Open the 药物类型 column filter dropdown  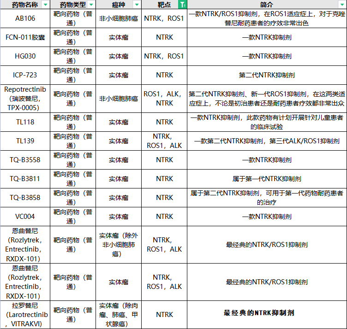coord(91,5)
